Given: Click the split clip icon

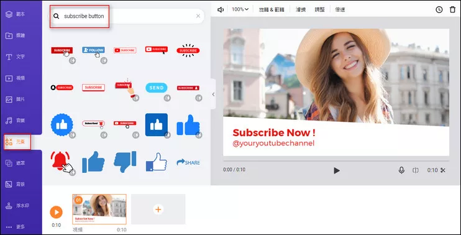Looking at the screenshot, I should (416, 170).
